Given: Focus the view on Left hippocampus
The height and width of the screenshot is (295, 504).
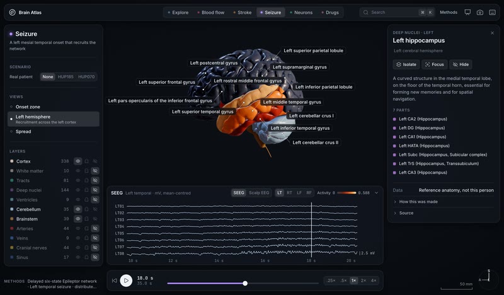Looking at the screenshot, I should [434, 64].
